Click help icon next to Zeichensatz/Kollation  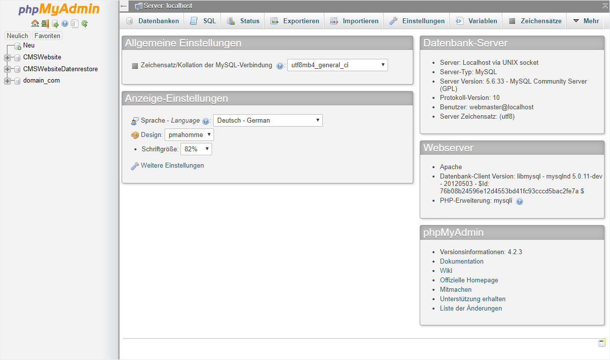[x=280, y=66]
